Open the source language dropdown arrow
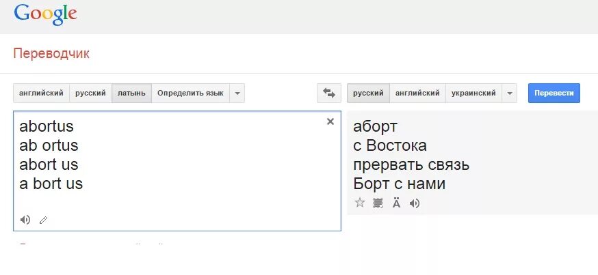 (237, 93)
